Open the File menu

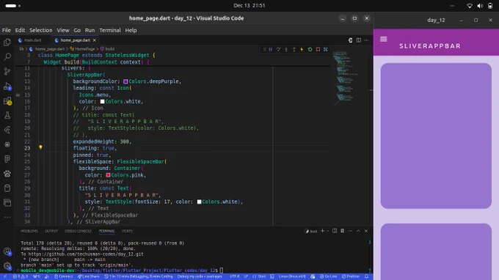(x=7, y=30)
